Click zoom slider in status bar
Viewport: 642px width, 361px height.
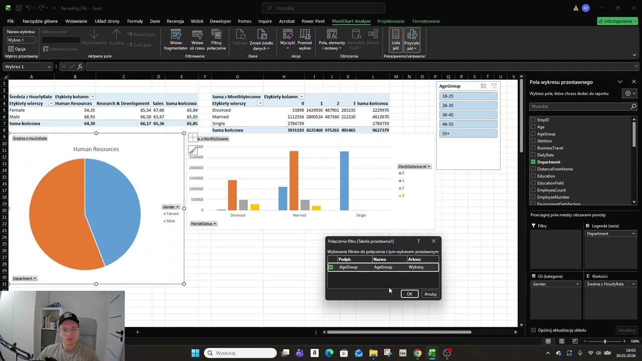click(604, 341)
